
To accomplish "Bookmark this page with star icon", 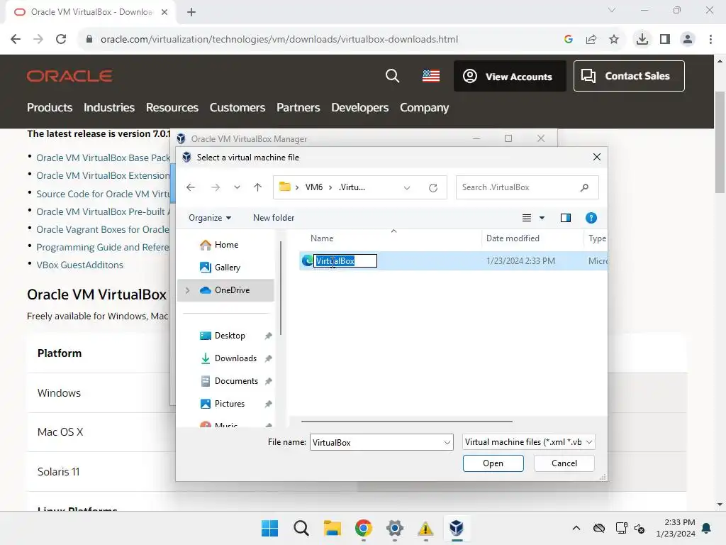I will [x=614, y=40].
